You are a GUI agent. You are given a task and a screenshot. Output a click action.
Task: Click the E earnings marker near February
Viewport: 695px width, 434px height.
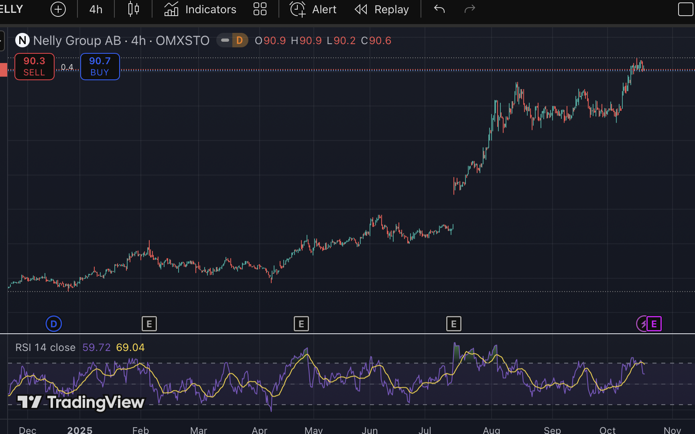149,324
